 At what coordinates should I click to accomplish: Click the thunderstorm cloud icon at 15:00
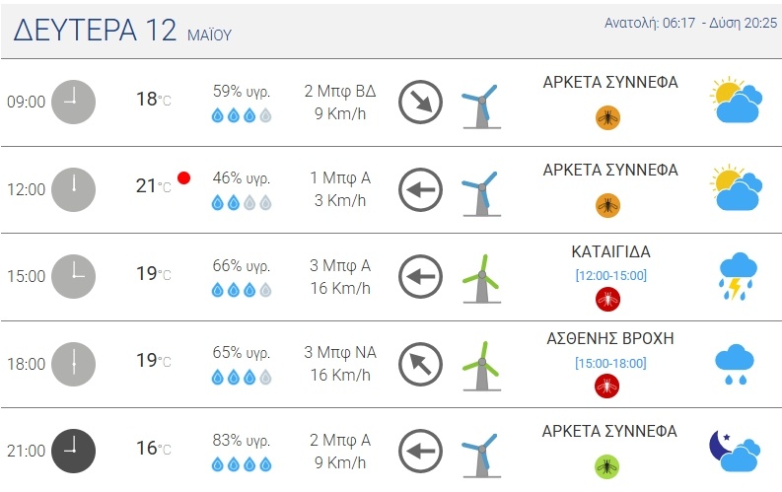[737, 276]
